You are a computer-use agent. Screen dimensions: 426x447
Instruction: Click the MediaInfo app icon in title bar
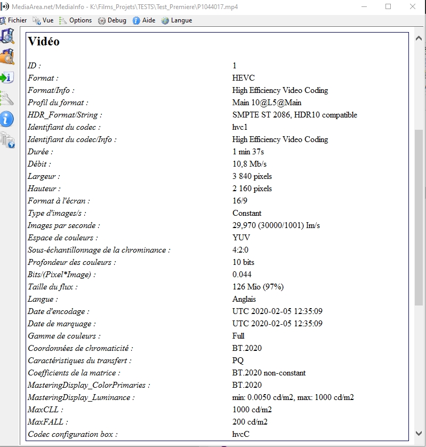[x=4, y=6]
